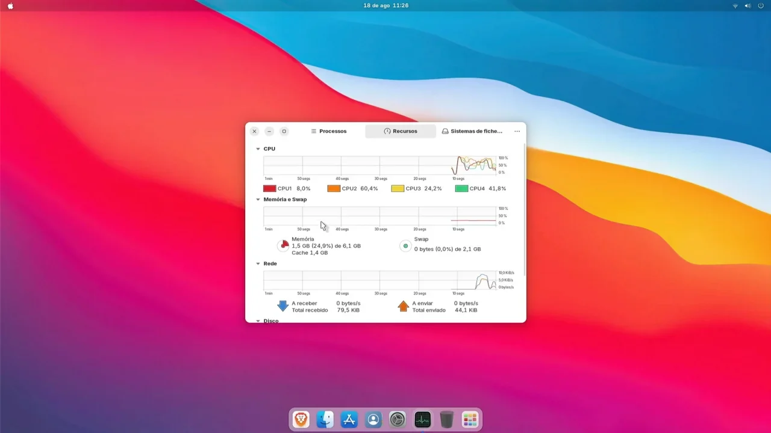Open Brave browser from the dock
The image size is (771, 433).
301,419
